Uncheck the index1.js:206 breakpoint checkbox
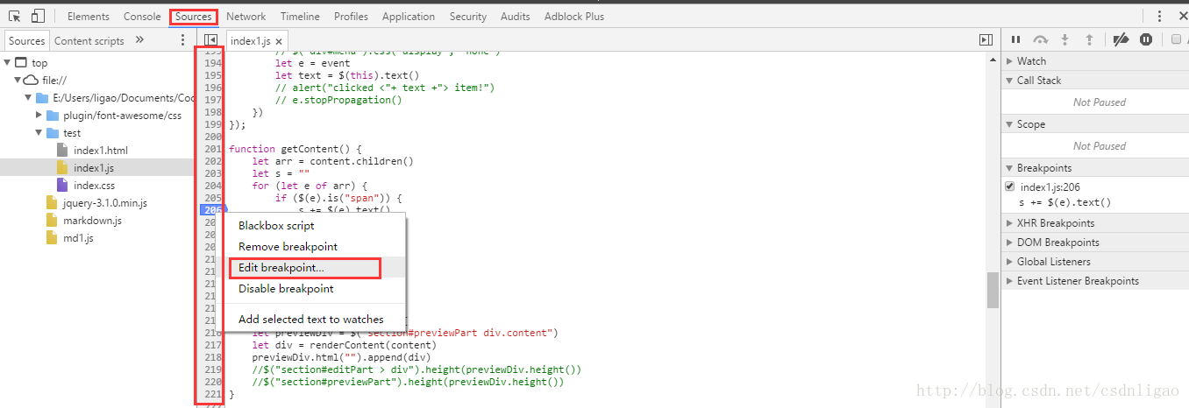1189x408 pixels. pos(1010,186)
